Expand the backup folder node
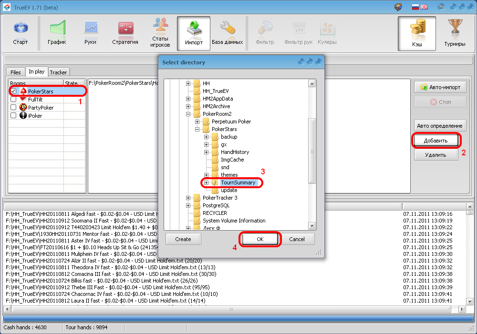This screenshot has width=477, height=334. (x=206, y=137)
